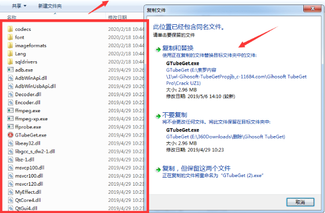Click codecs date 2020/2/18 10:44

(x=126, y=29)
